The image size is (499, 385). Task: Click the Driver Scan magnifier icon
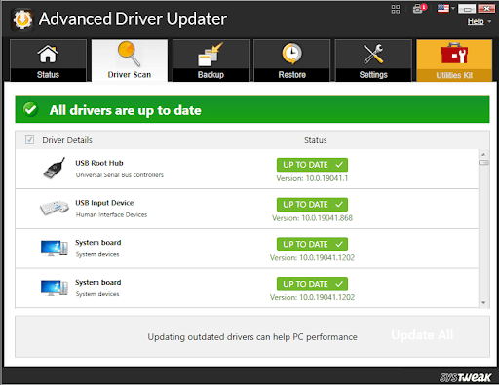(129, 54)
